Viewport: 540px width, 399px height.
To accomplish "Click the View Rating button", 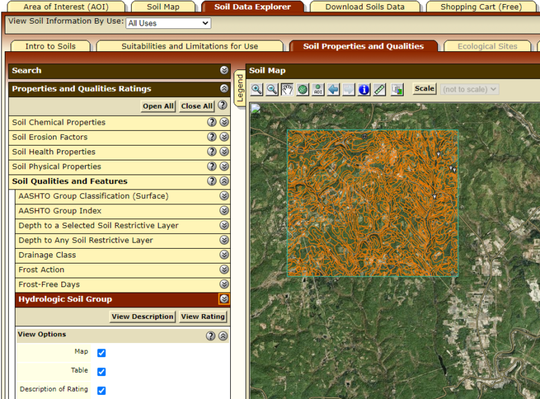I will (x=202, y=316).
